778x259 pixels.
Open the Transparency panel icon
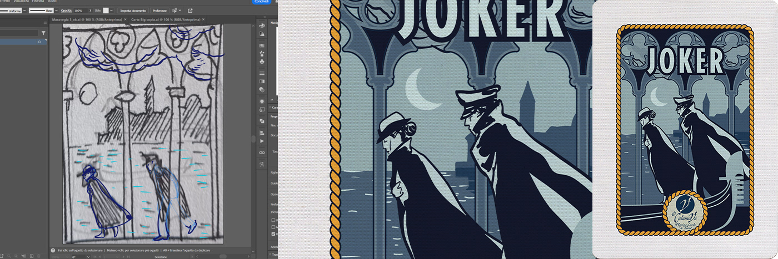(x=262, y=89)
